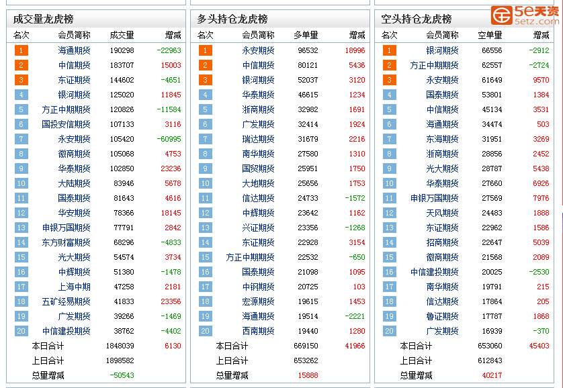Click 永安期货 in 多头持仓龙虎榜 table
563x388 pixels.
pos(258,50)
